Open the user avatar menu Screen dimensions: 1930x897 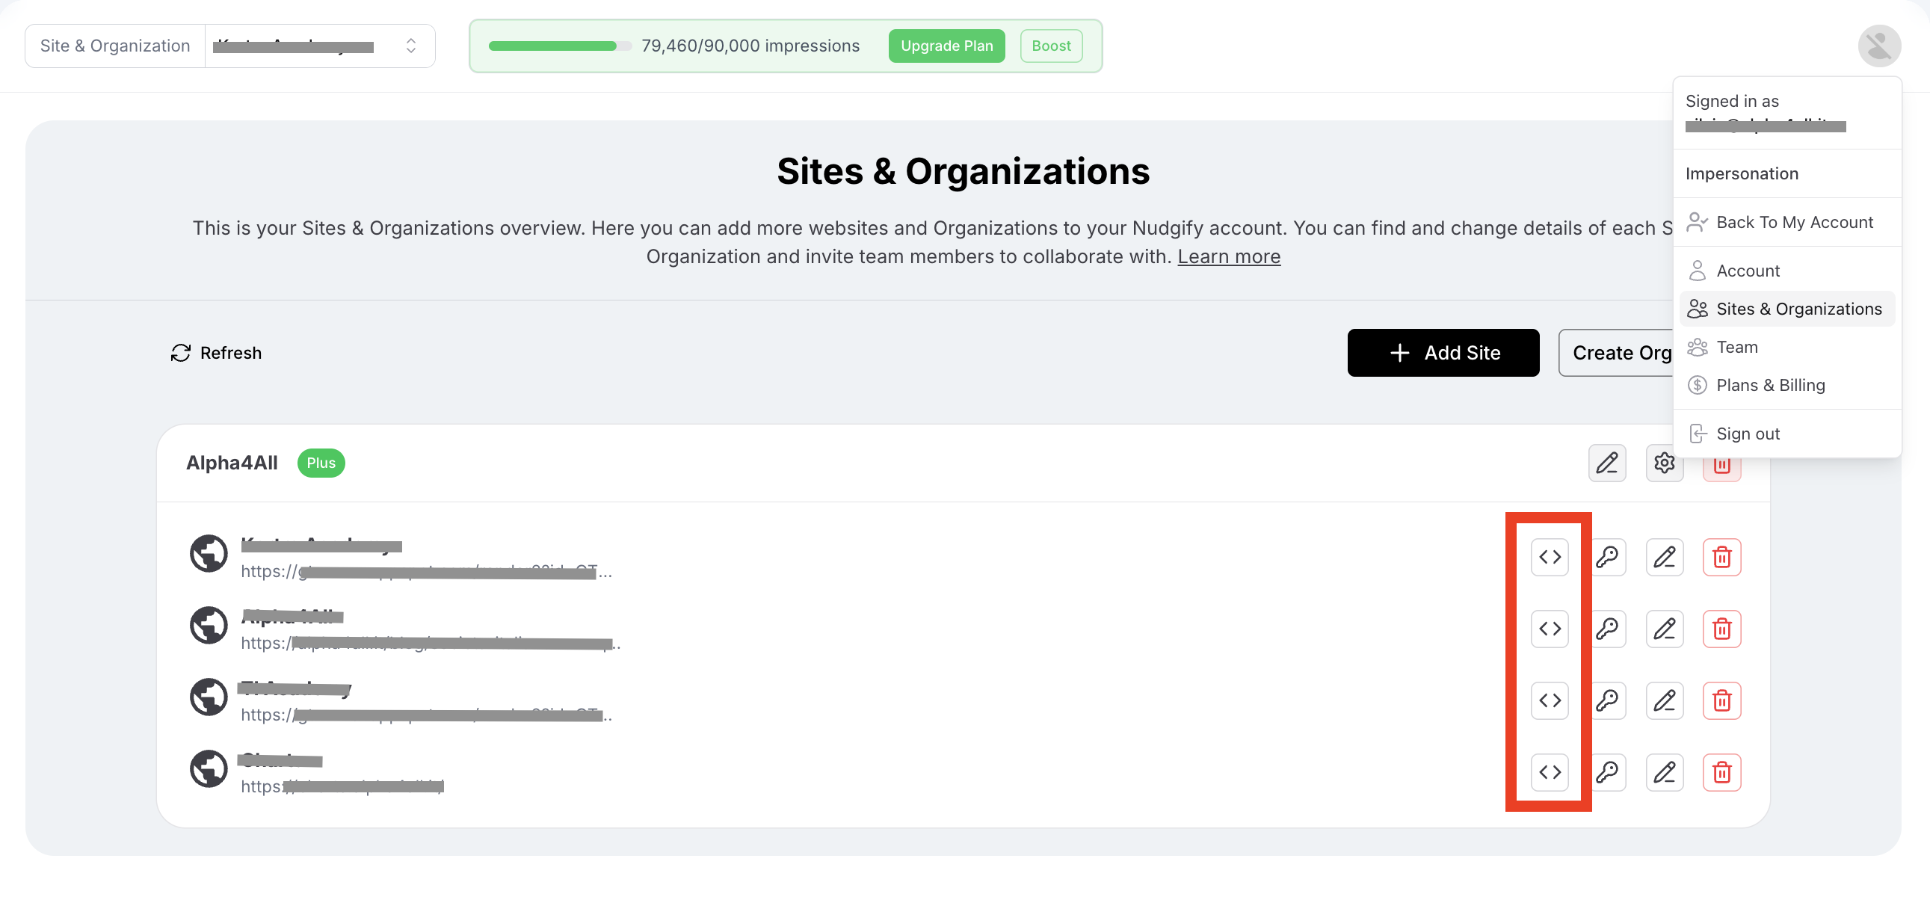tap(1878, 46)
